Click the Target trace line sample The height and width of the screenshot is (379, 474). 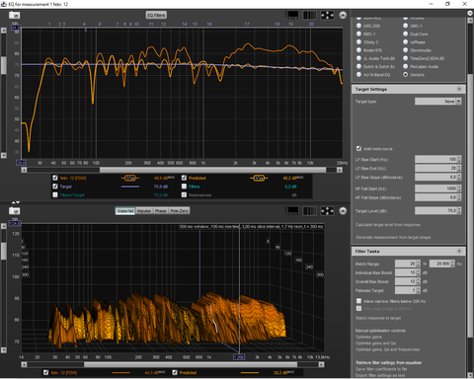point(130,187)
